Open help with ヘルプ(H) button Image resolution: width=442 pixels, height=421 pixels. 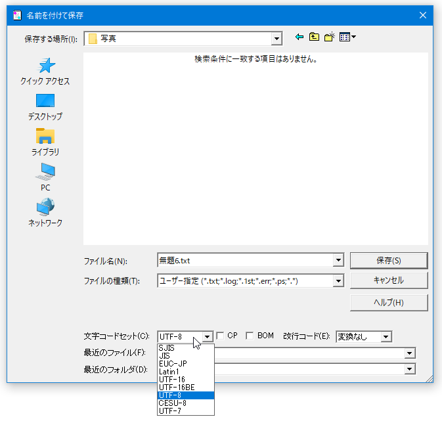click(389, 303)
